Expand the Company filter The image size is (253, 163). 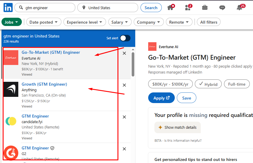pos(148,22)
